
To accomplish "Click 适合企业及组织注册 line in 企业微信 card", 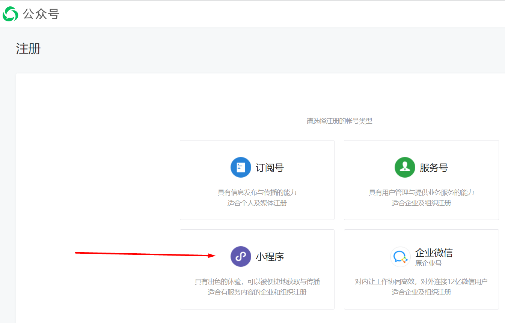I will (x=421, y=292).
